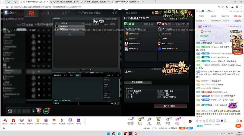
Task: Click the browser address bar URL
Action: (47, 7)
